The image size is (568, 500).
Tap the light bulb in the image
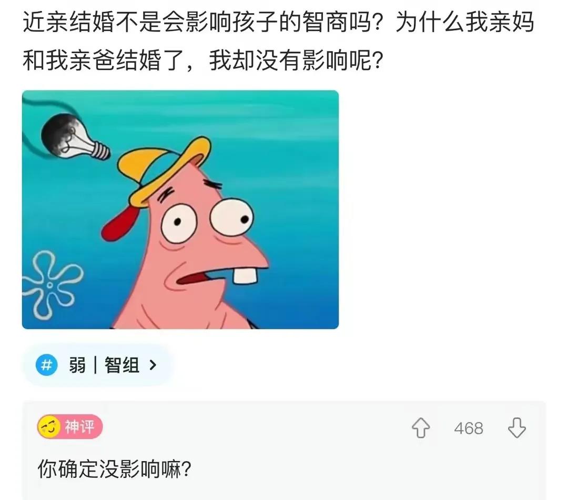click(74, 137)
